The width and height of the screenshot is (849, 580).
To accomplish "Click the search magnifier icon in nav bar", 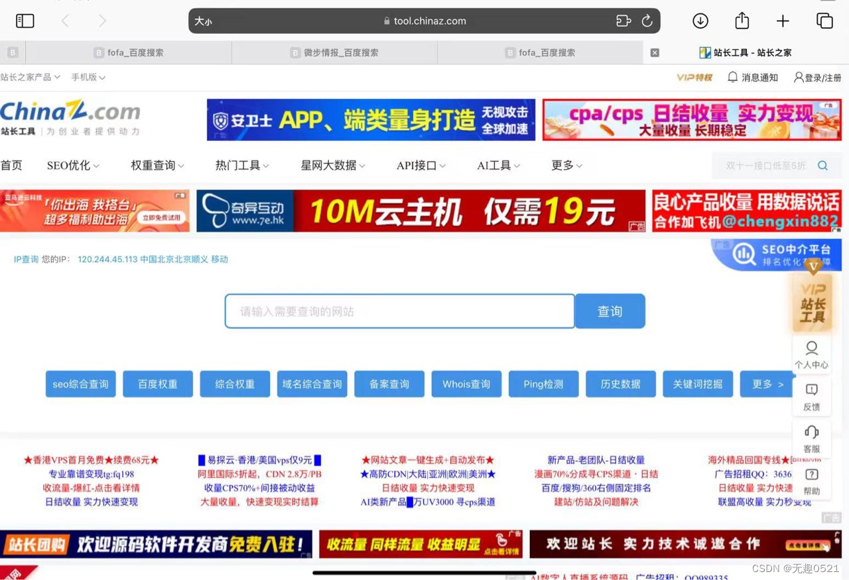I will point(823,166).
